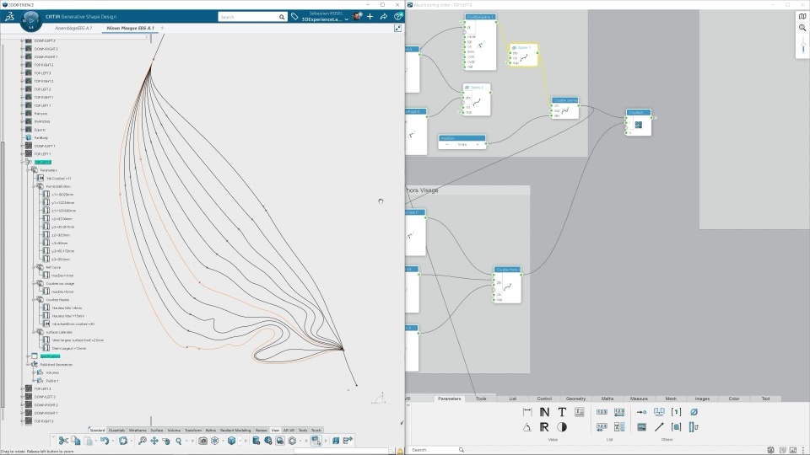The width and height of the screenshot is (810, 455).
Task: Select the PointDeSpline 1 node header
Action: pos(480,17)
